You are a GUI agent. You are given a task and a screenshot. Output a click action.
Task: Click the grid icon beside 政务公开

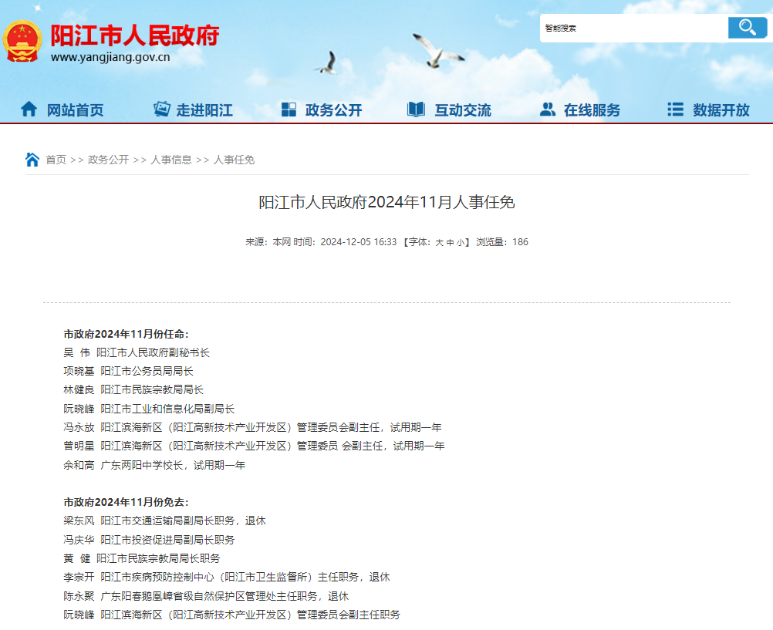(289, 109)
